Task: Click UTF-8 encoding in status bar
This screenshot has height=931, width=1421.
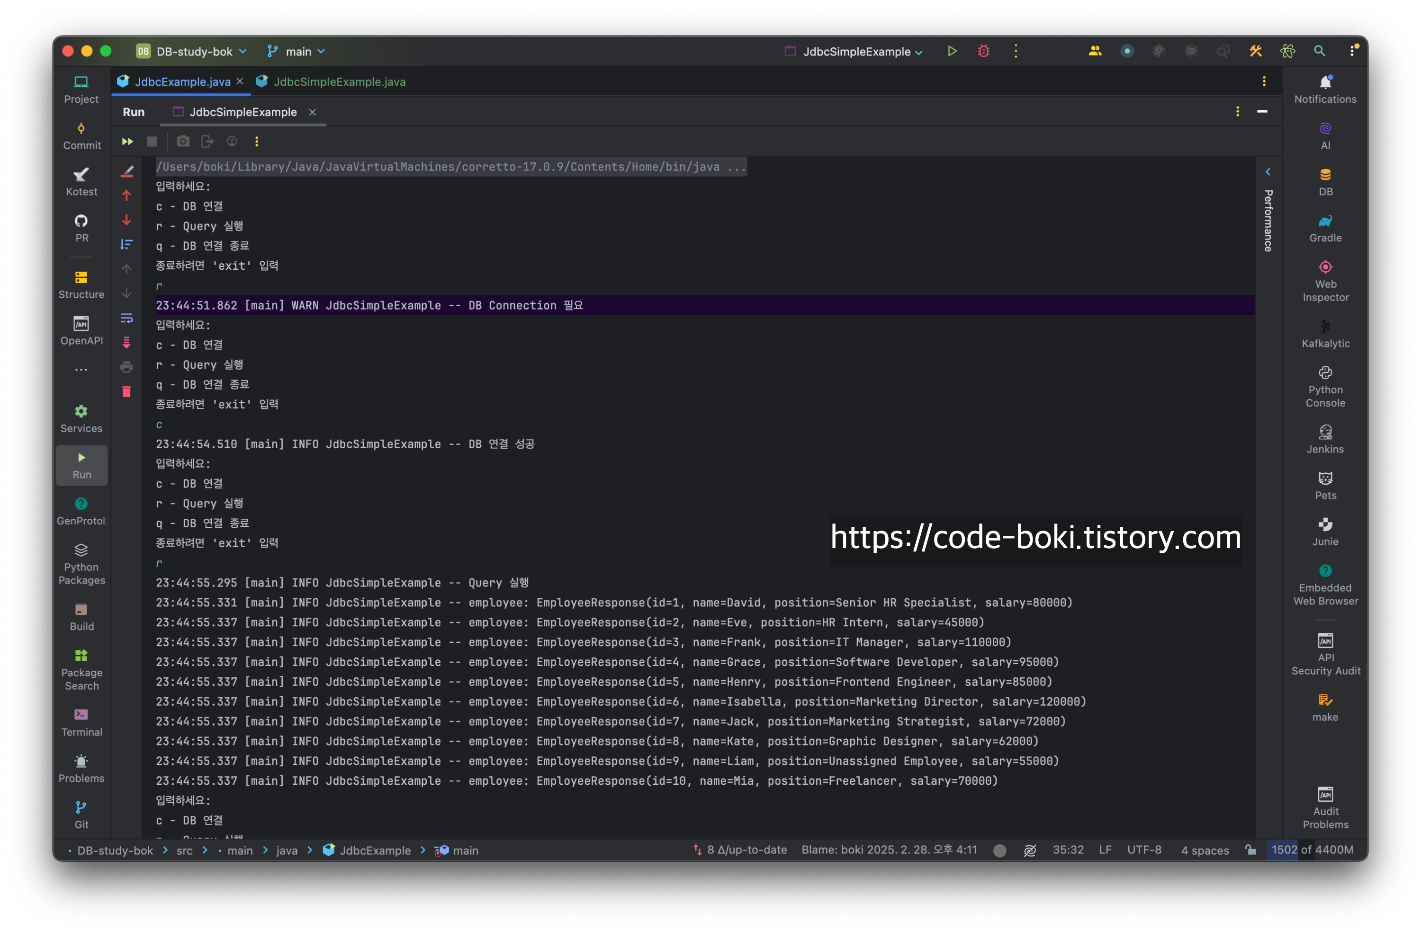Action: click(1144, 850)
